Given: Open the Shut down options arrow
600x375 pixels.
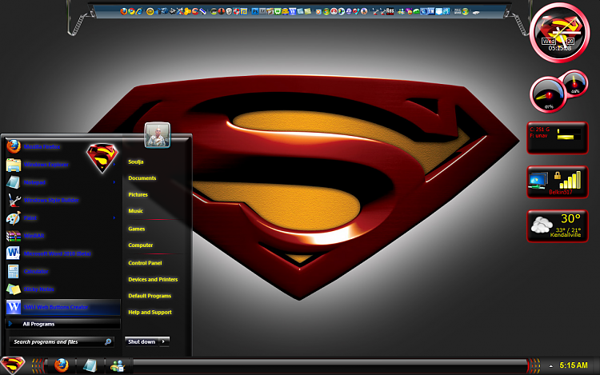Looking at the screenshot, I should coord(164,341).
